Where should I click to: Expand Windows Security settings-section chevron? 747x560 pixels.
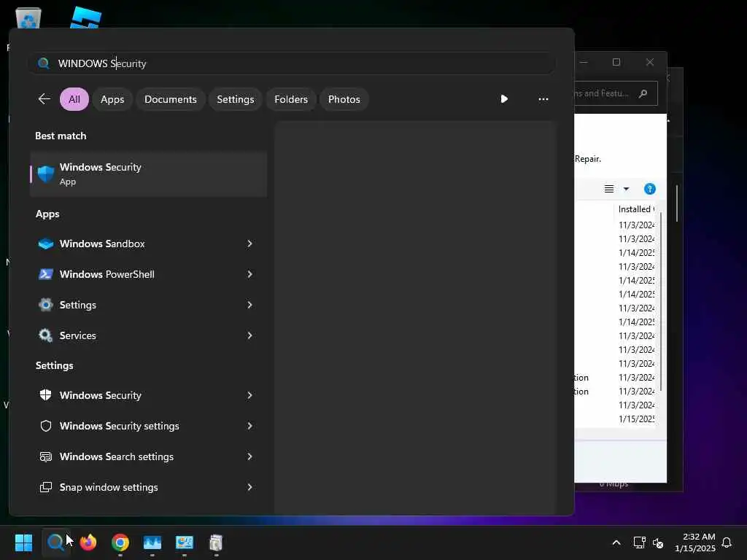click(x=249, y=395)
